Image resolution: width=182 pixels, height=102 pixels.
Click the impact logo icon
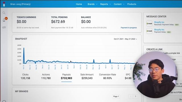(x=4, y=4)
